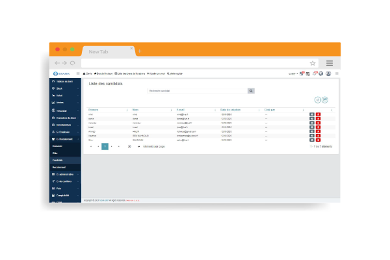Click the Devis shortcut link
Screen dimensions: 390x260
tap(88, 73)
